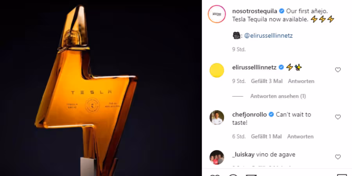Click verified badge next to nosotrostequila
This screenshot has width=352, height=176.
(x=282, y=11)
